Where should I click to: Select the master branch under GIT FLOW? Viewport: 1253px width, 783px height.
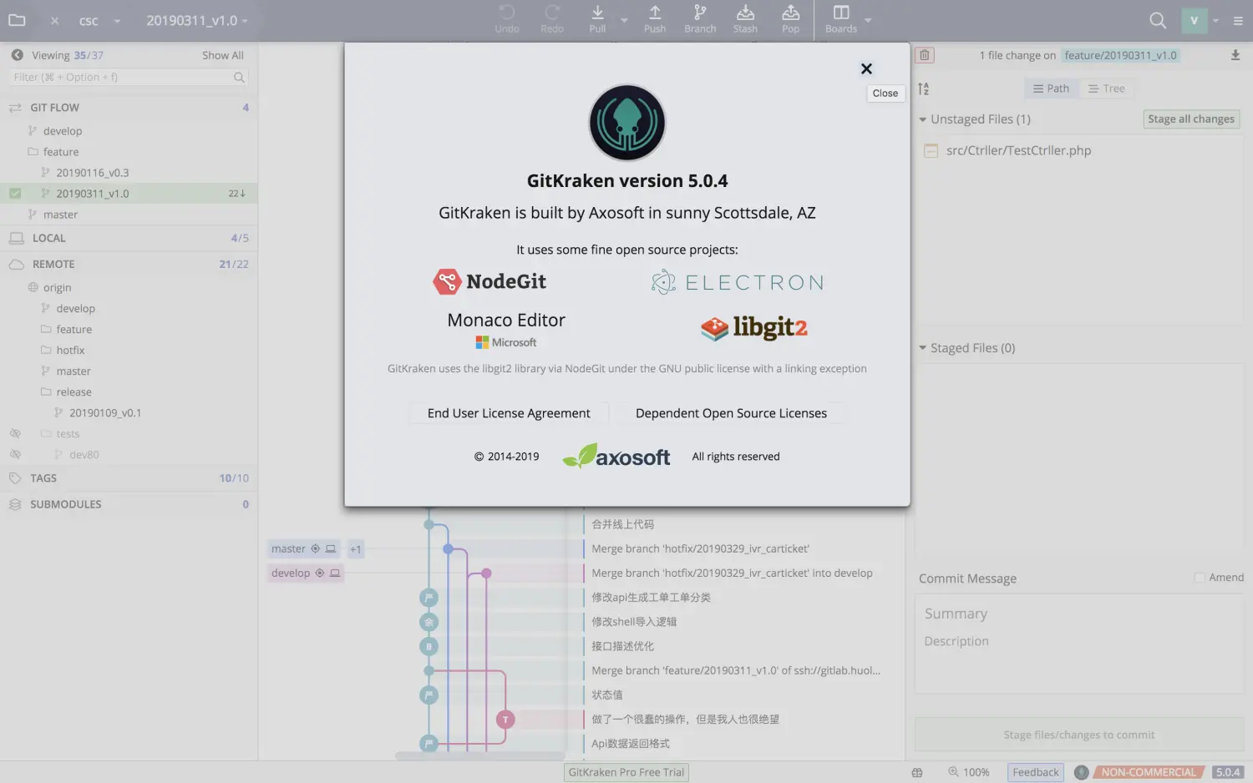tap(60, 215)
